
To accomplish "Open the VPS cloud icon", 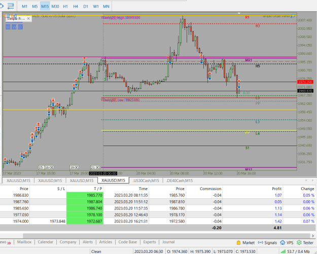I will (283, 242).
